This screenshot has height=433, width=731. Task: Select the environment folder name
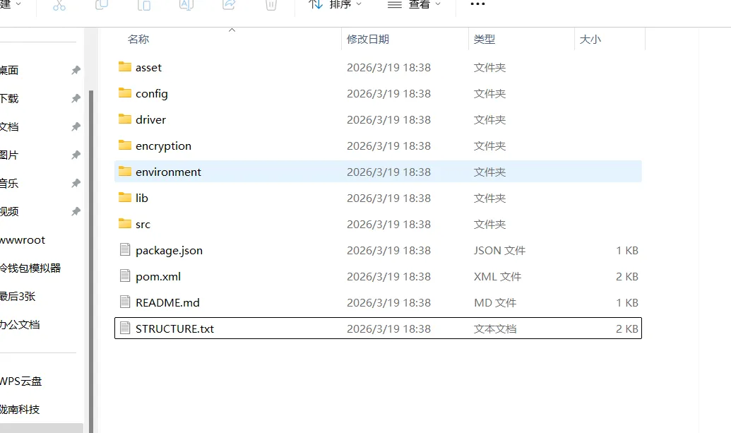168,172
